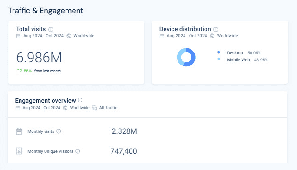Click Worldwide under Engagement overview
This screenshot has height=170, width=297.
tap(80, 108)
